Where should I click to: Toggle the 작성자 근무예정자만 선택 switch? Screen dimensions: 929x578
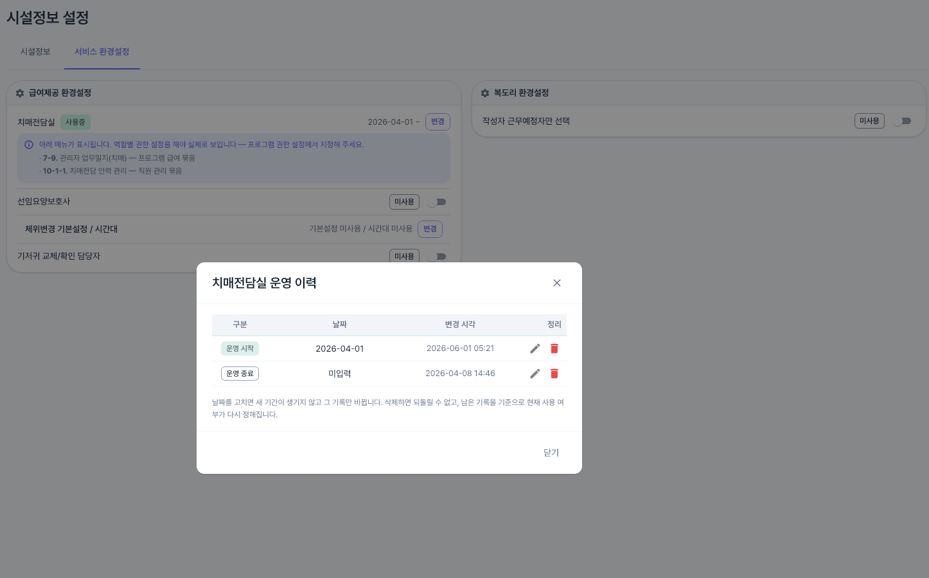(903, 121)
